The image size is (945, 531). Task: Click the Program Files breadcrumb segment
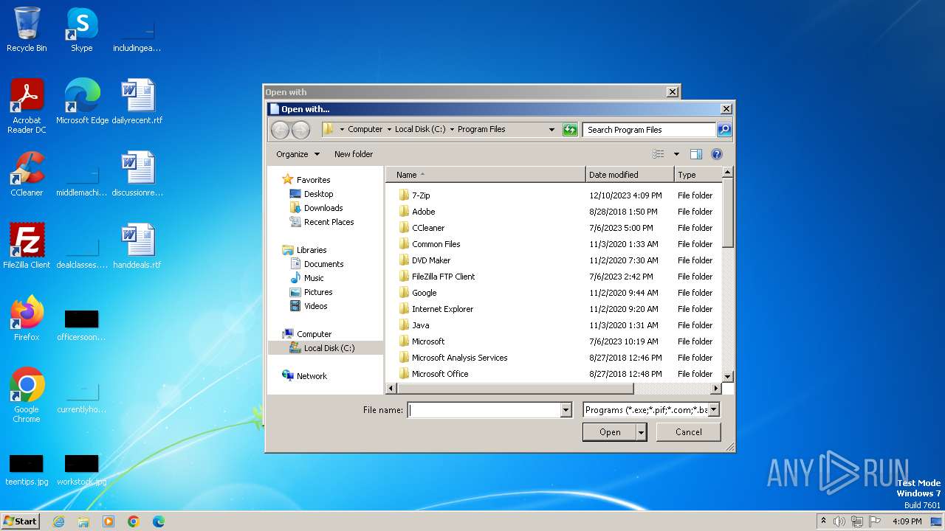481,129
